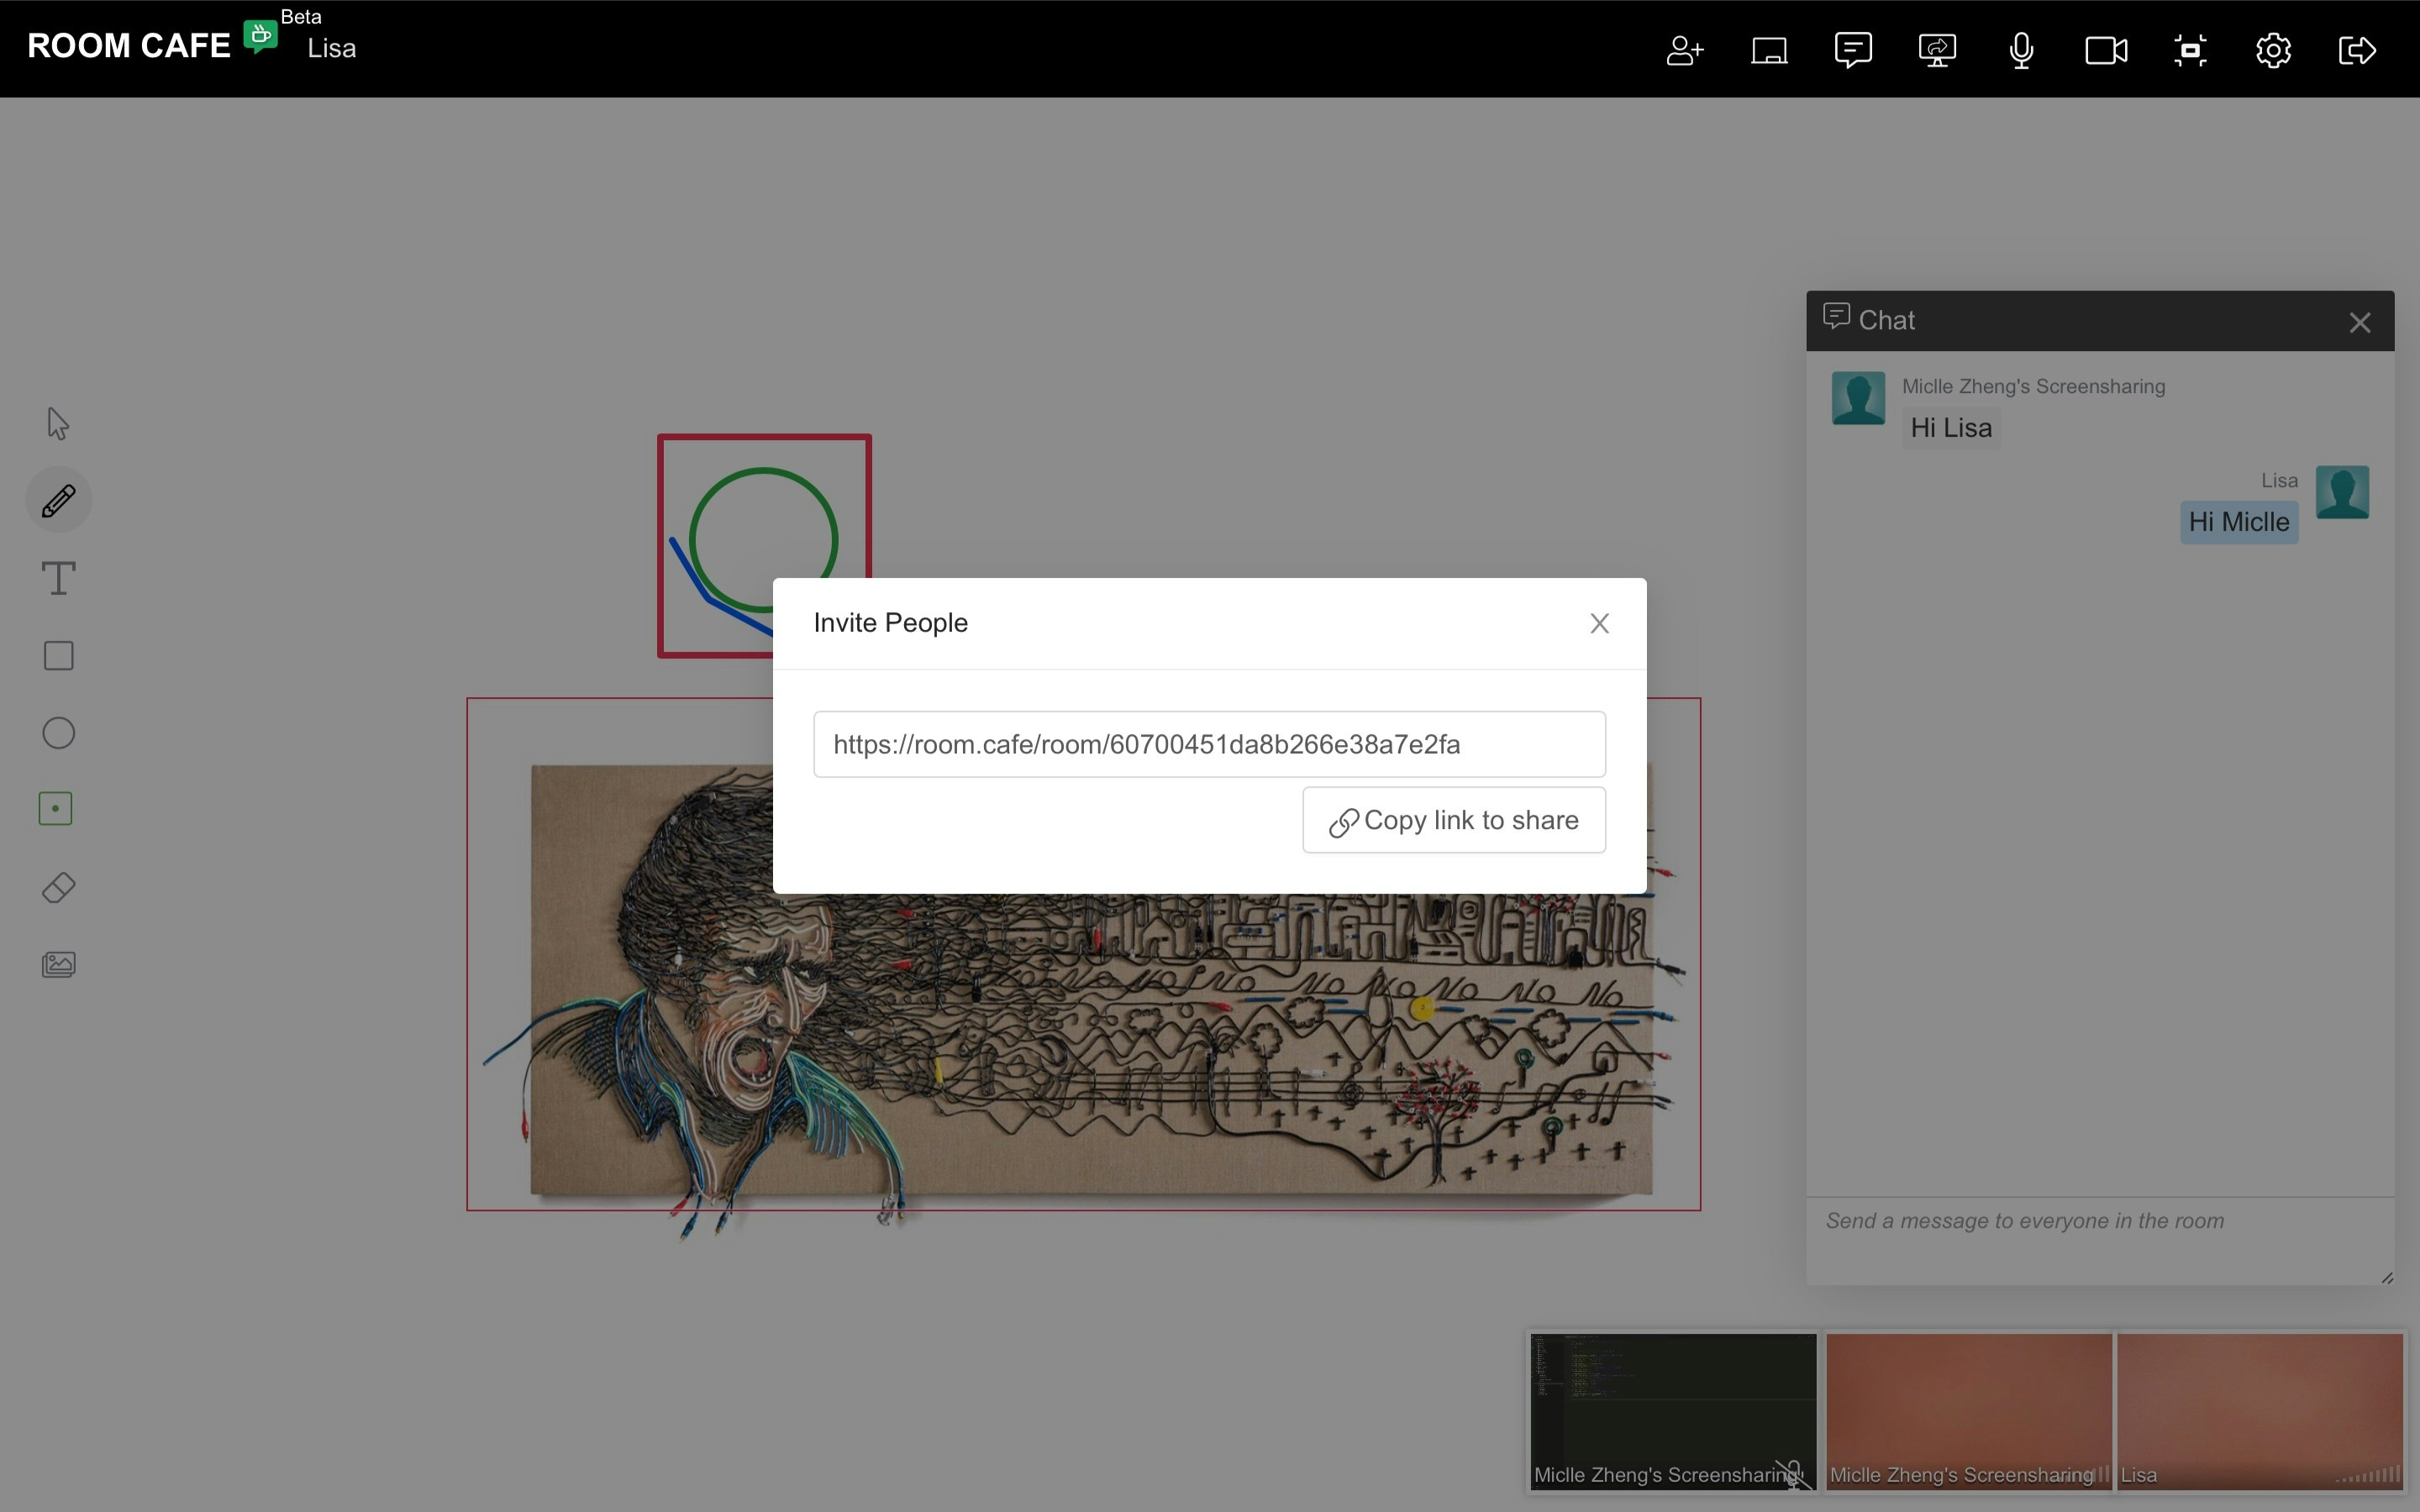Leave the room via exit icon
2420x1512 pixels.
(2357, 50)
